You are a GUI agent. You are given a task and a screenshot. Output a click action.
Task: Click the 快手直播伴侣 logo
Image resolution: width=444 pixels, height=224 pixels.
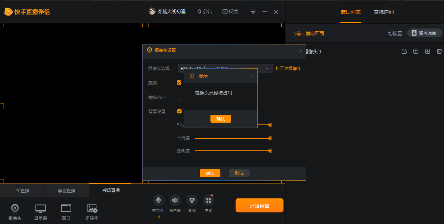pyautogui.click(x=27, y=12)
